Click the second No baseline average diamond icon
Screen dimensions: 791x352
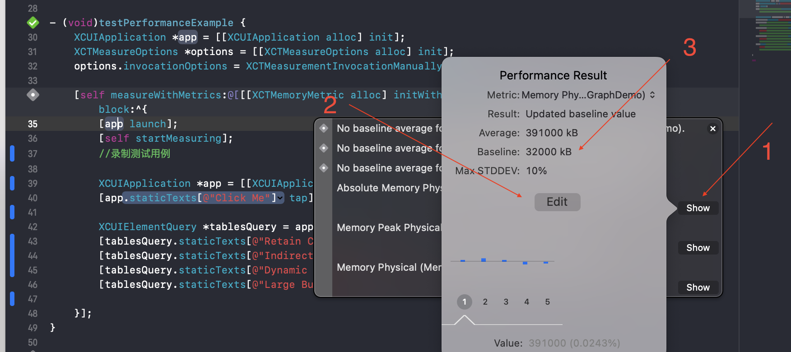pos(324,148)
